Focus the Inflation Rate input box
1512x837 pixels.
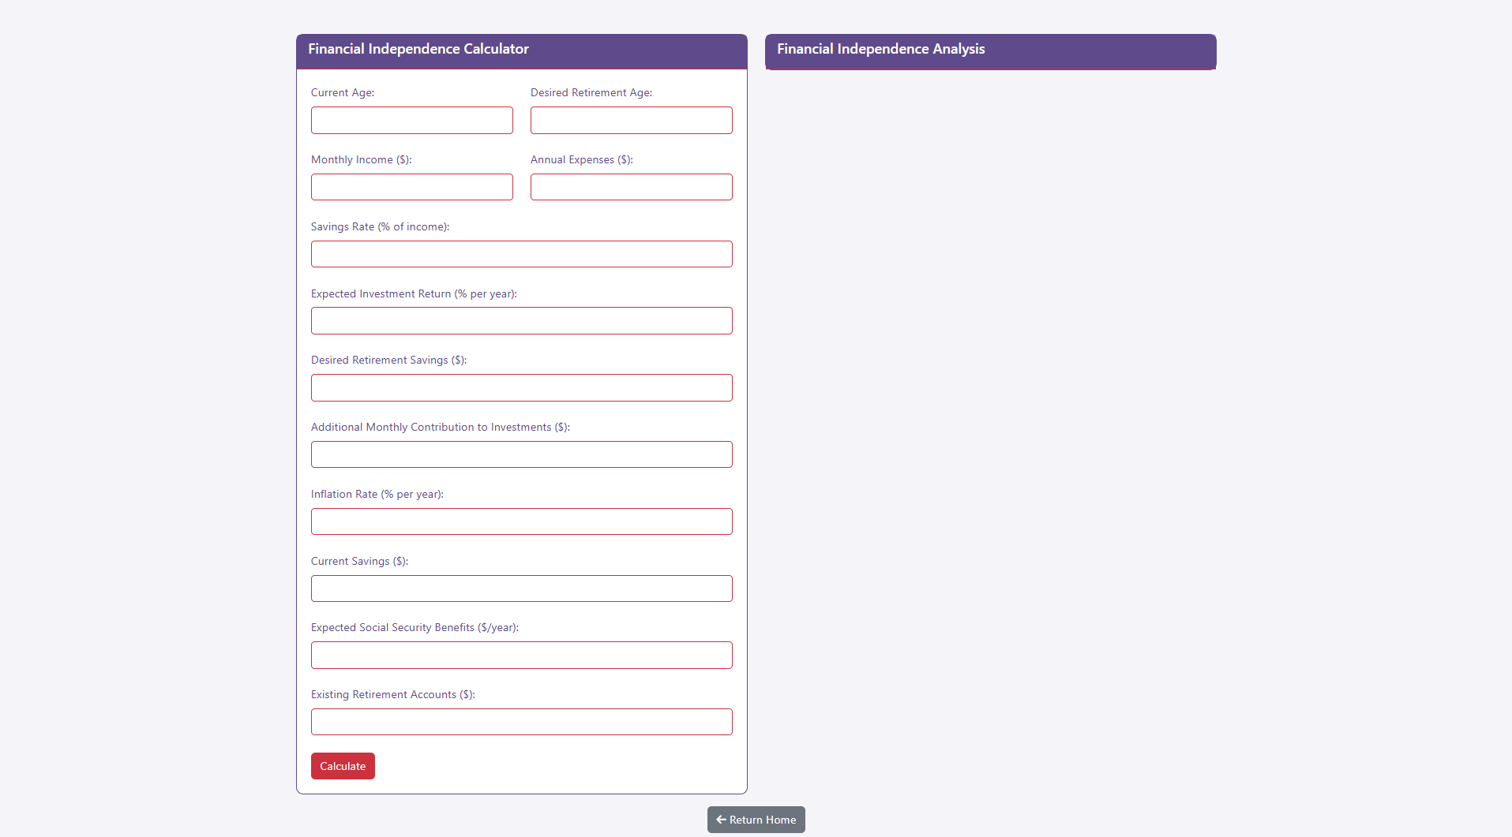[x=521, y=521]
